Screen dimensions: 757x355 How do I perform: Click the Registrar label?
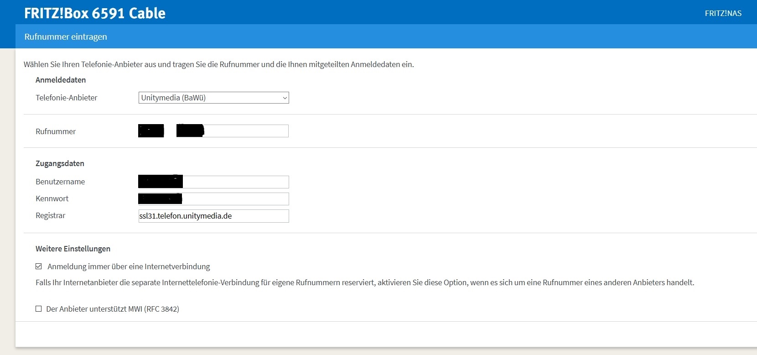[x=51, y=215]
